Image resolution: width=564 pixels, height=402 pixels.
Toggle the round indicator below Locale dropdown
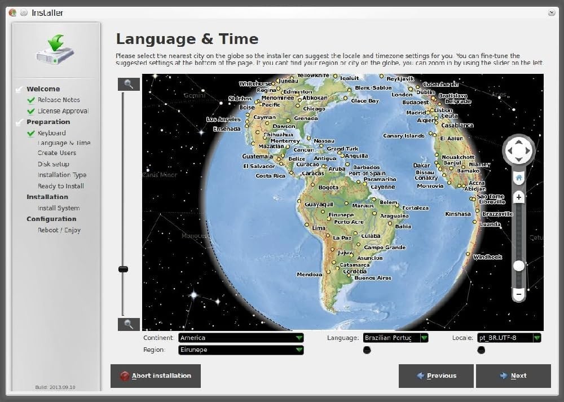(x=481, y=350)
